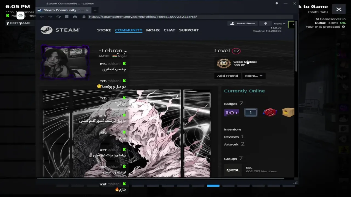The image size is (351, 197).
Task: Go back with the browser back arrow
Action: point(42,17)
